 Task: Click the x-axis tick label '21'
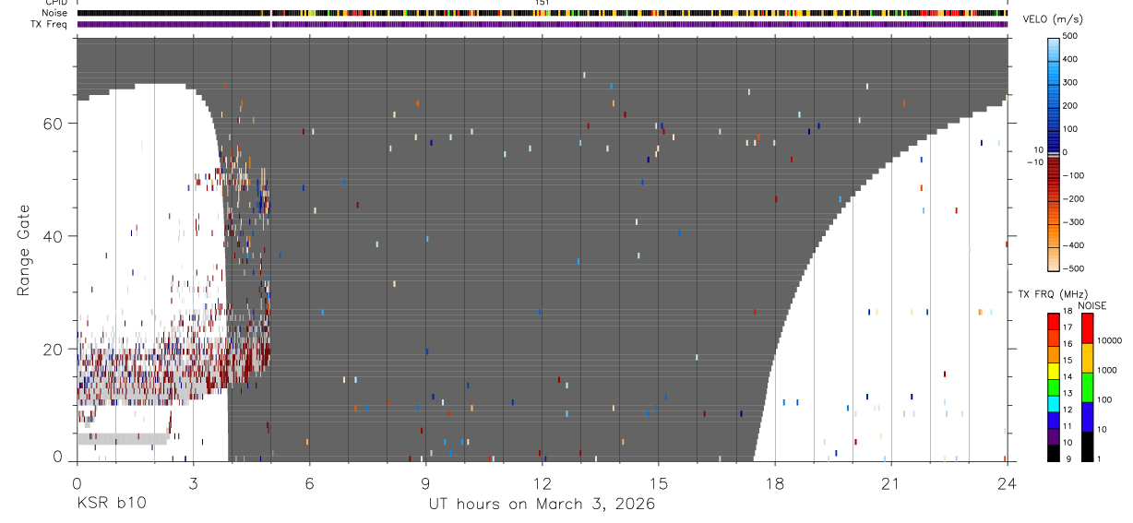point(891,482)
